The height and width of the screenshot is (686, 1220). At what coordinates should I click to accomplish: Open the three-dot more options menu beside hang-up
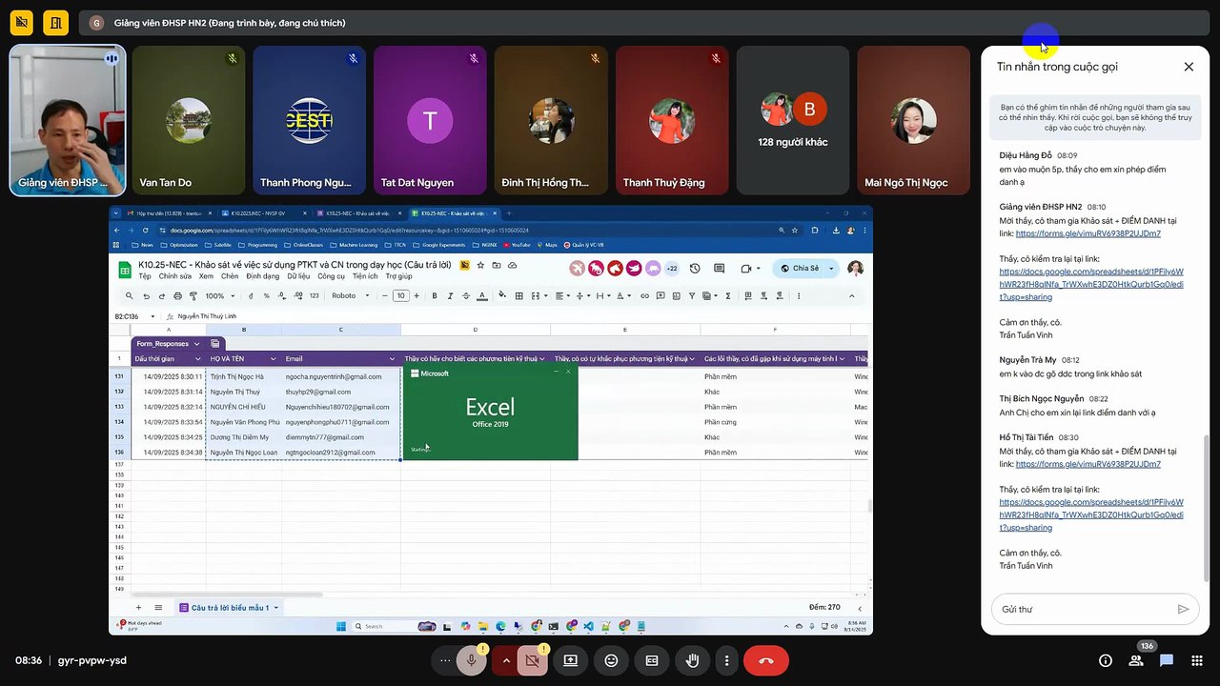pyautogui.click(x=726, y=660)
